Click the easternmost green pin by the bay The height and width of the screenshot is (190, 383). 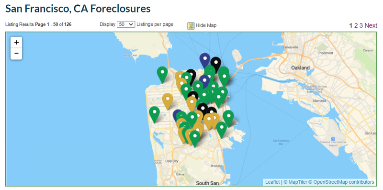pyautogui.click(x=228, y=118)
